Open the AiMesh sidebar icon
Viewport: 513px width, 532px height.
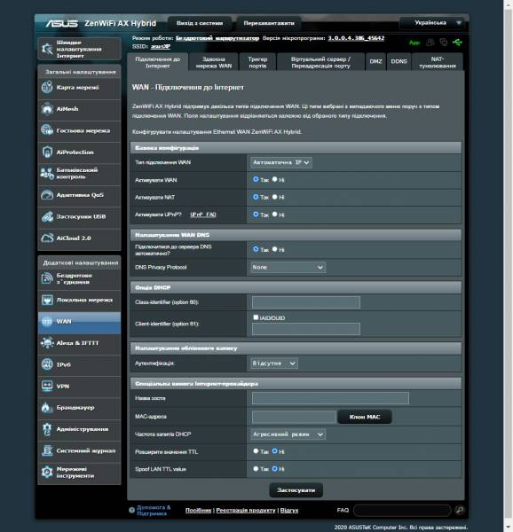[x=47, y=109]
